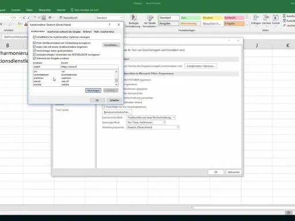Switch to the Aktionen tab
The width and height of the screenshot is (295, 221).
pos(87,32)
